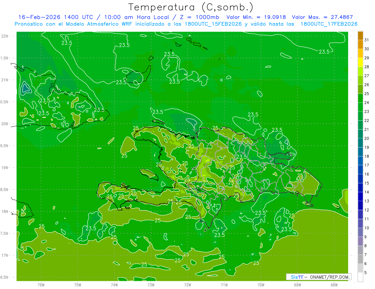The height and width of the screenshot is (289, 375).
Task: Click the initialization time "1800UTC_15FEB2026"
Action: [x=213, y=24]
